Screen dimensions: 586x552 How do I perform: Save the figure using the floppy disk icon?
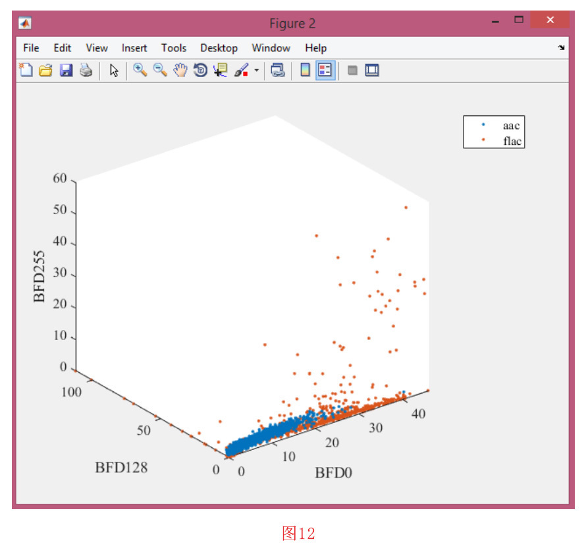[x=66, y=70]
